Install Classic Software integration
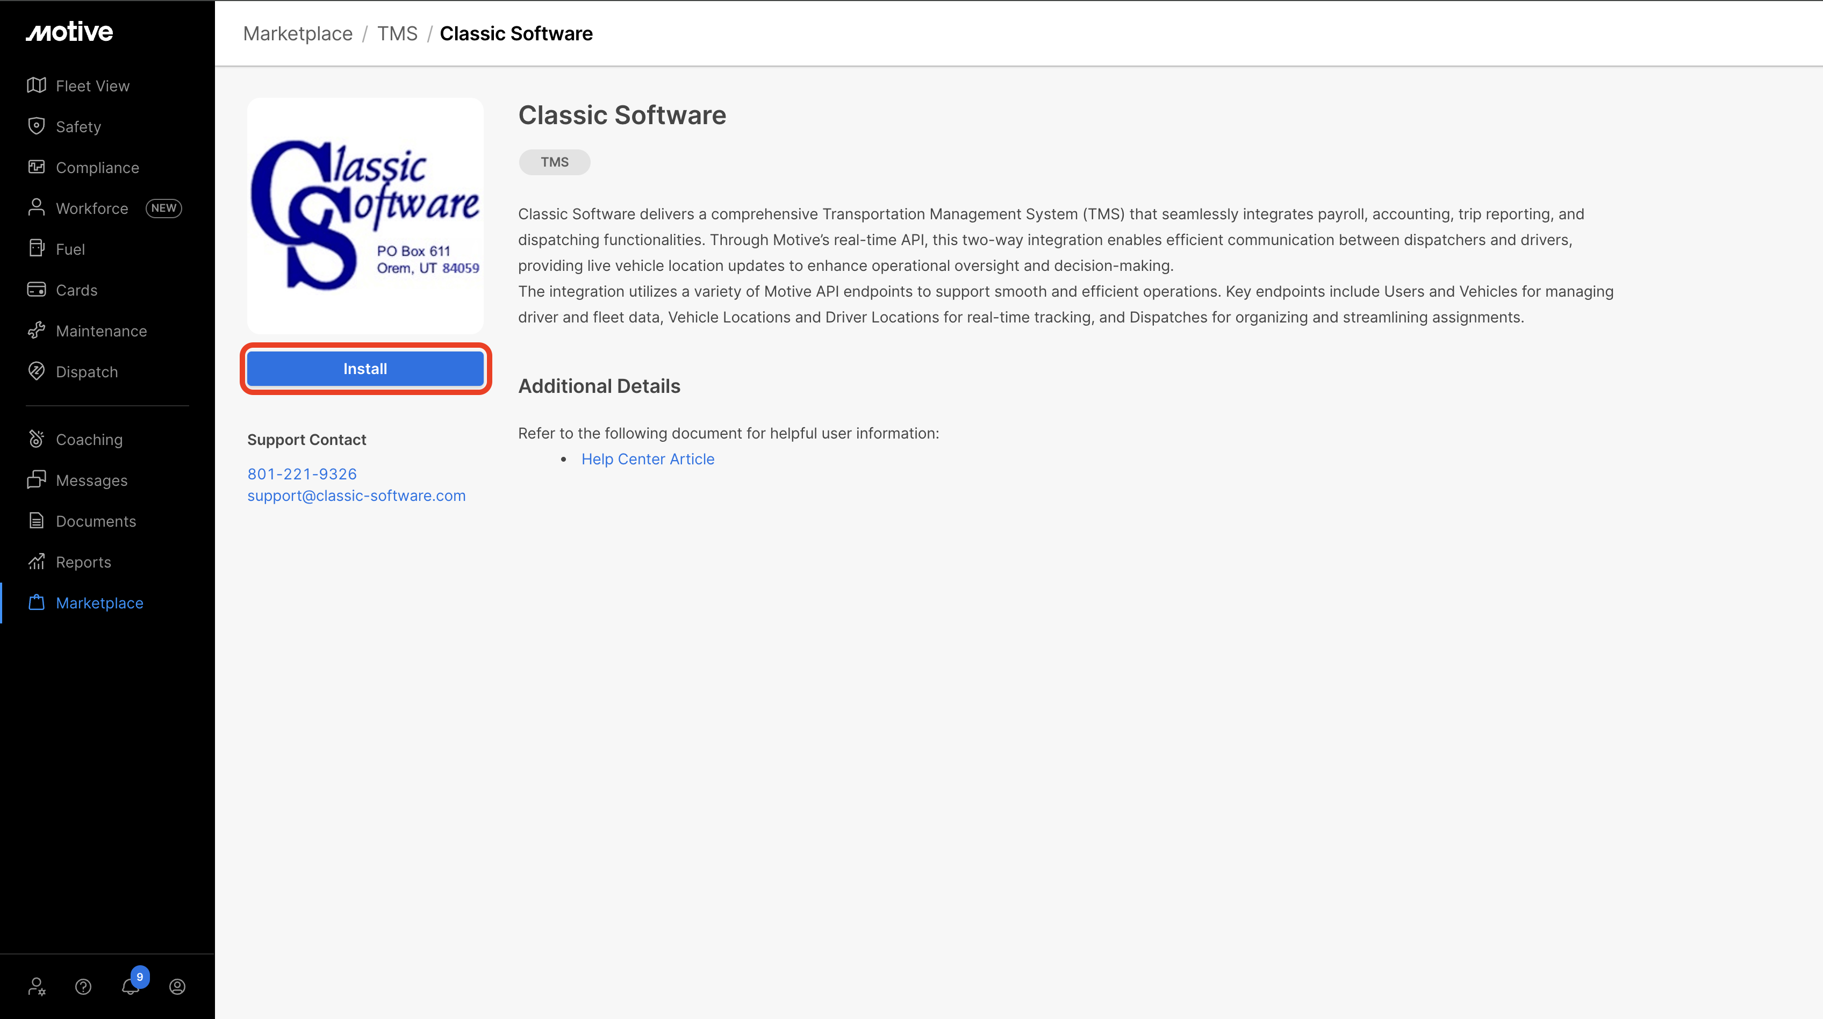This screenshot has height=1019, width=1823. (365, 369)
